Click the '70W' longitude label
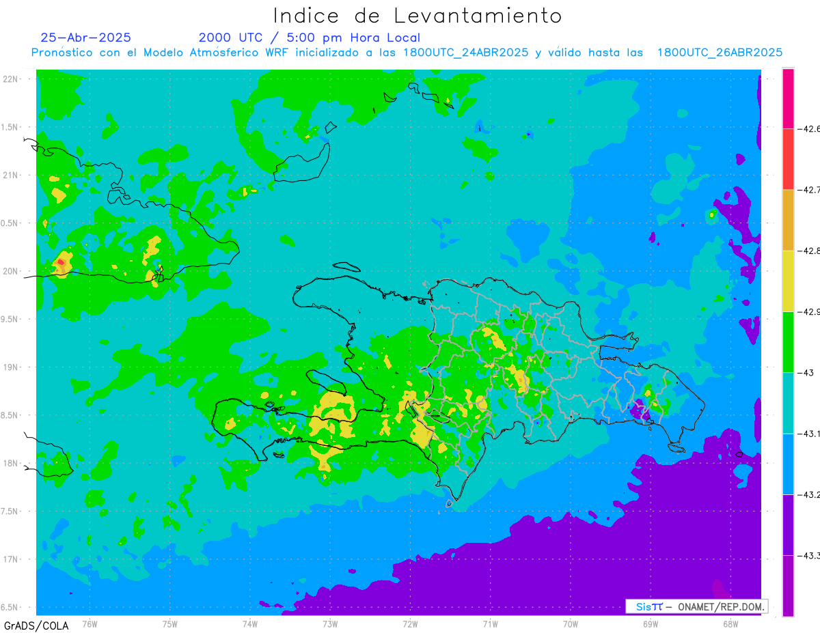Viewport: 820px width, 633px height. (x=571, y=623)
